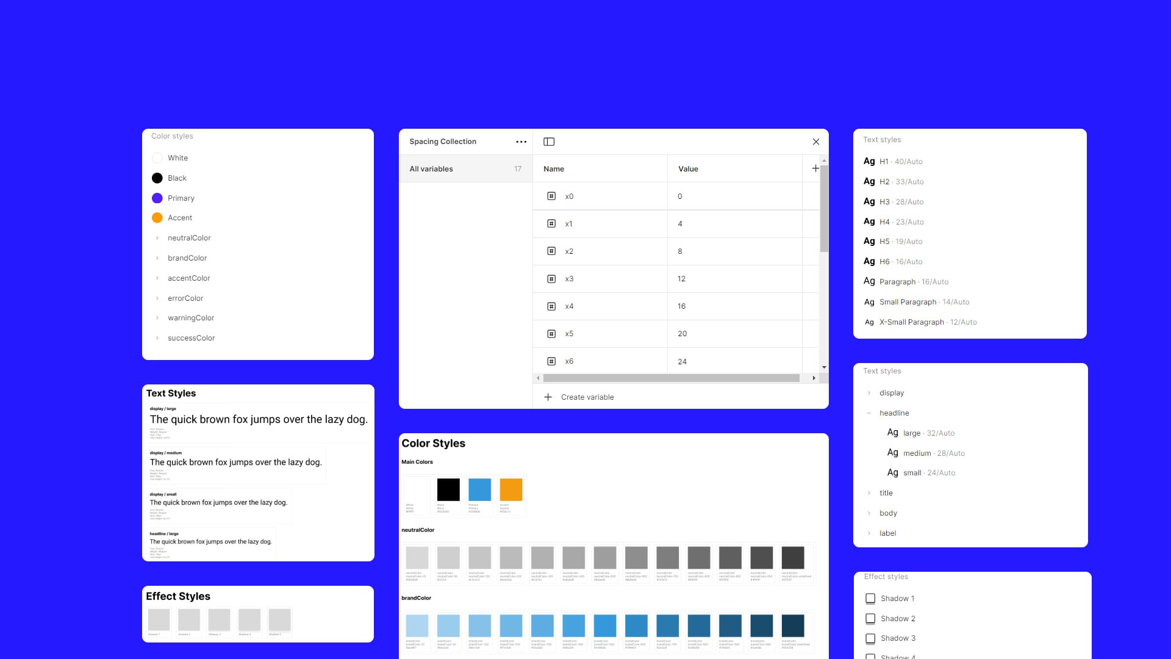
Task: Click the plus icon beside Value column
Action: 815,168
